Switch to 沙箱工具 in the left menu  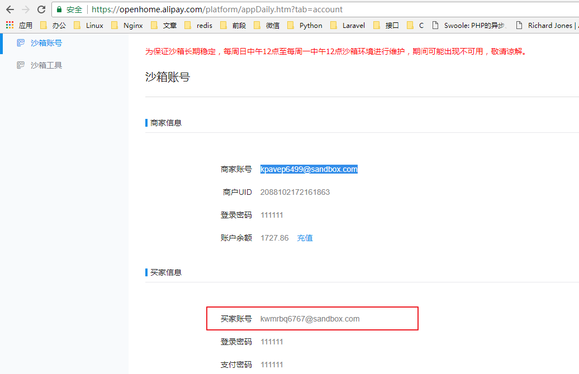(46, 65)
